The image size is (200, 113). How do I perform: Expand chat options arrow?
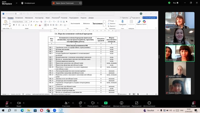coord(85,103)
